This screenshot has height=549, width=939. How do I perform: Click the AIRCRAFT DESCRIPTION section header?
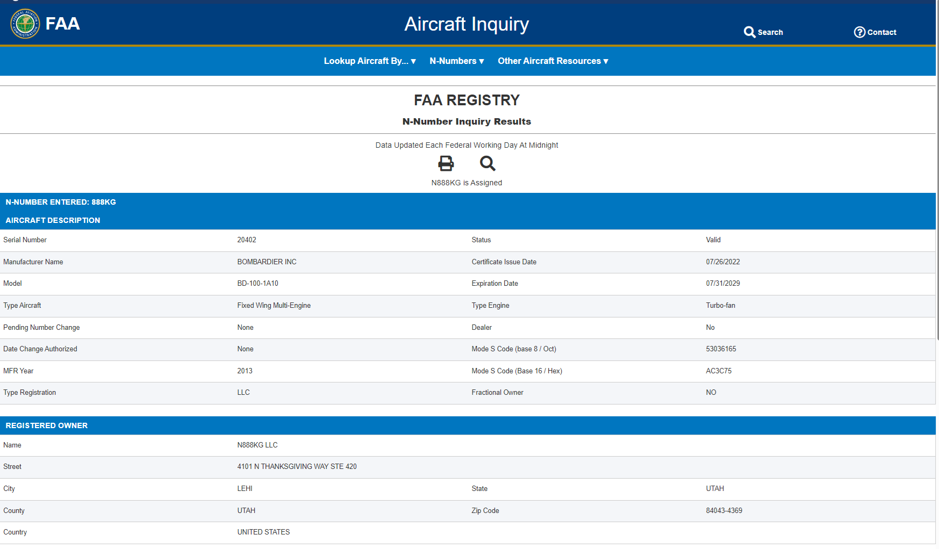click(x=53, y=220)
